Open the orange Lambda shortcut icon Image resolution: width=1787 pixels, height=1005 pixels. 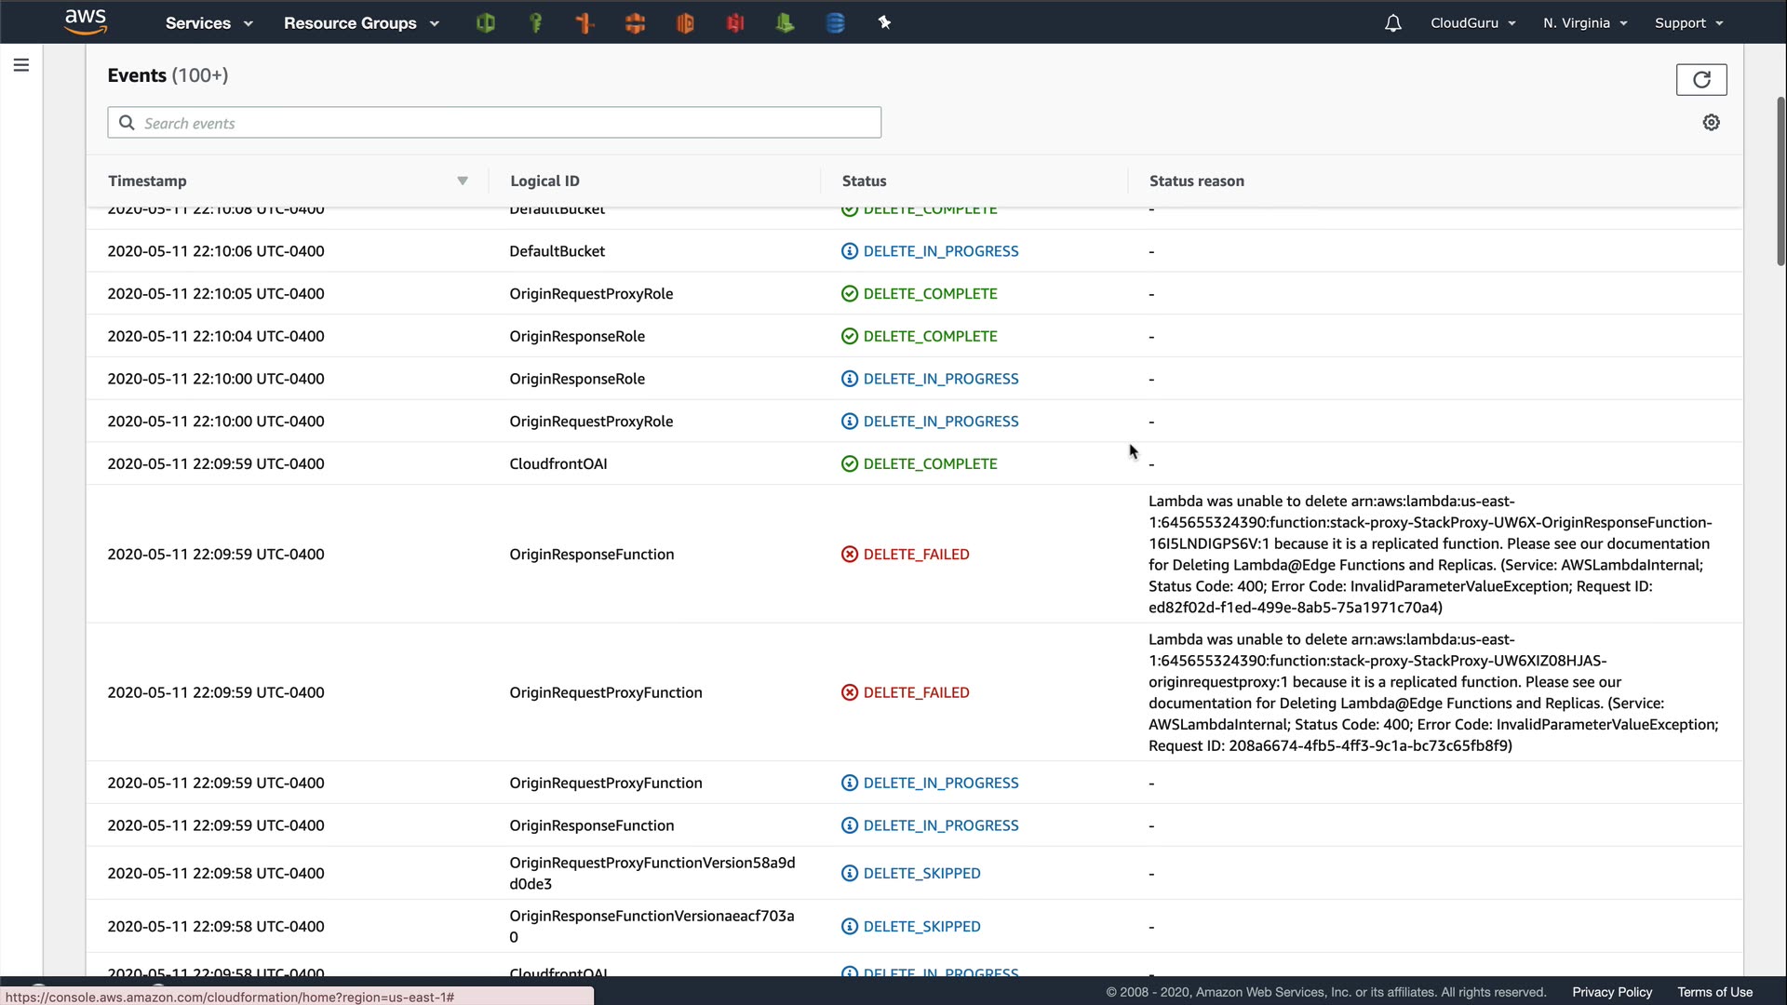585,23
